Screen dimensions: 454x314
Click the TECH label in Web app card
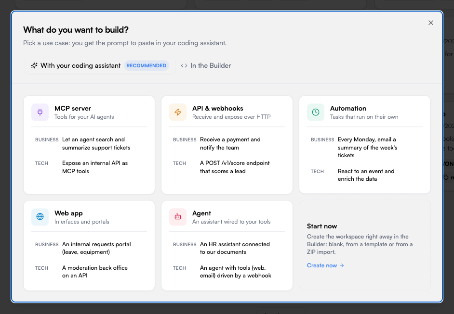42,268
